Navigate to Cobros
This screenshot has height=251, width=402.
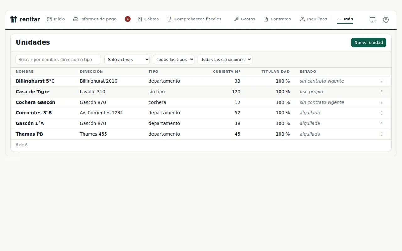click(148, 19)
